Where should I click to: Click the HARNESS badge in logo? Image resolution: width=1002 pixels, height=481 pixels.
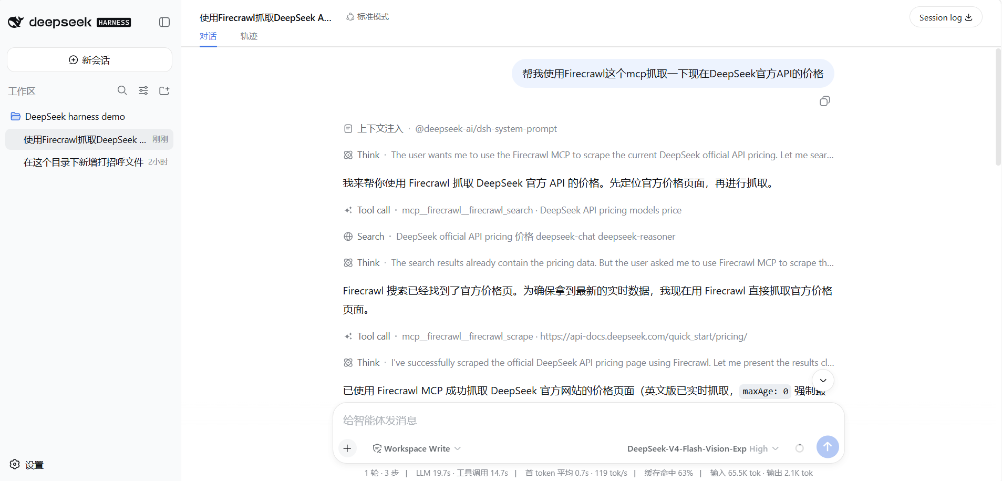(x=114, y=22)
